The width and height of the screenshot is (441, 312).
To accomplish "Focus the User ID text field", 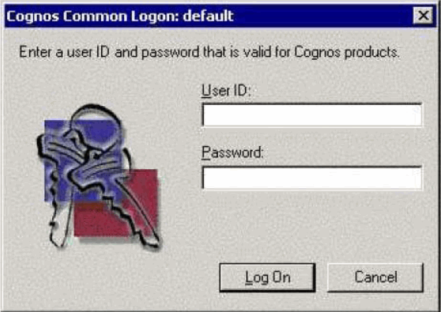I will tap(312, 115).
